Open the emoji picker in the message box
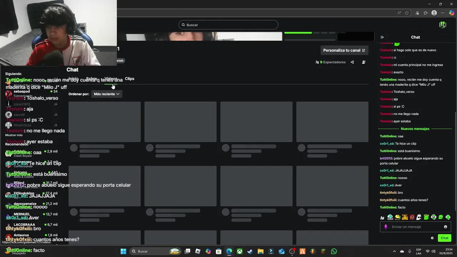 click(x=445, y=227)
